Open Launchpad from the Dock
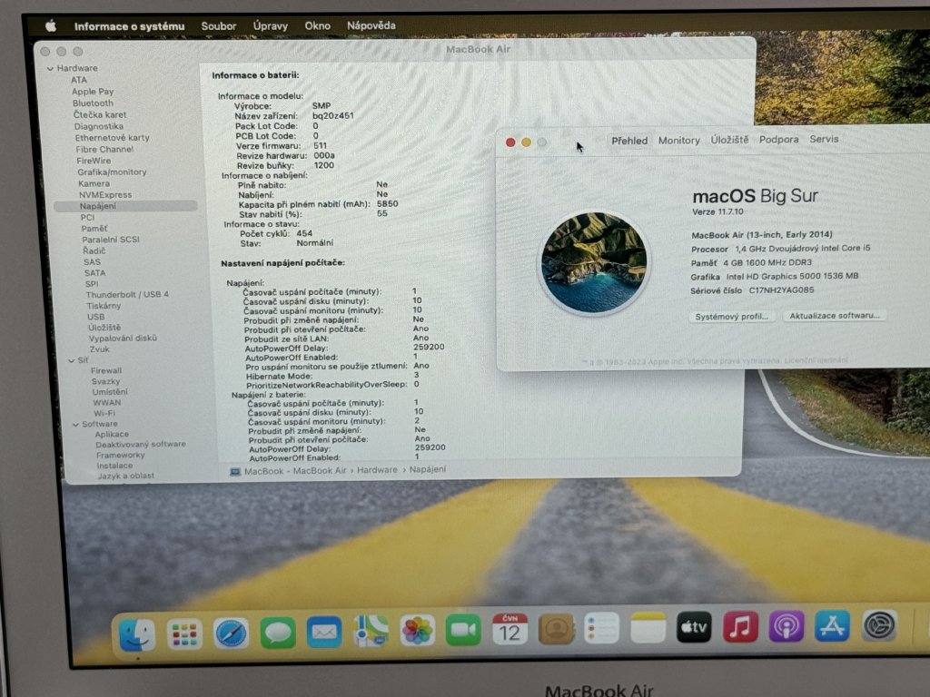Screen dimensions: 930x697 click(183, 634)
